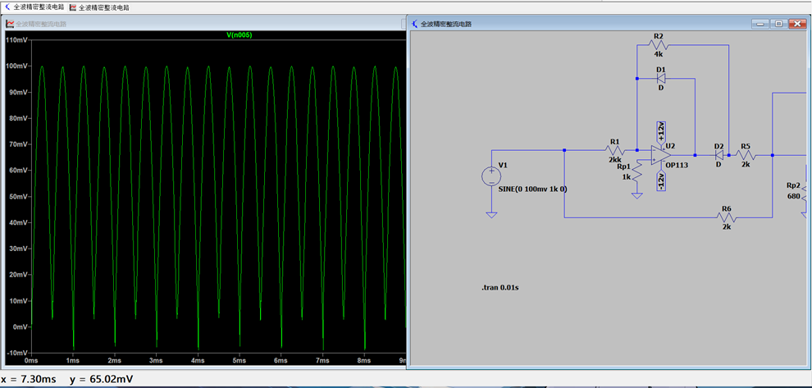Screen dimensions: 812x388
Task: Click the ground symbol below Rp1
Action: [637, 196]
